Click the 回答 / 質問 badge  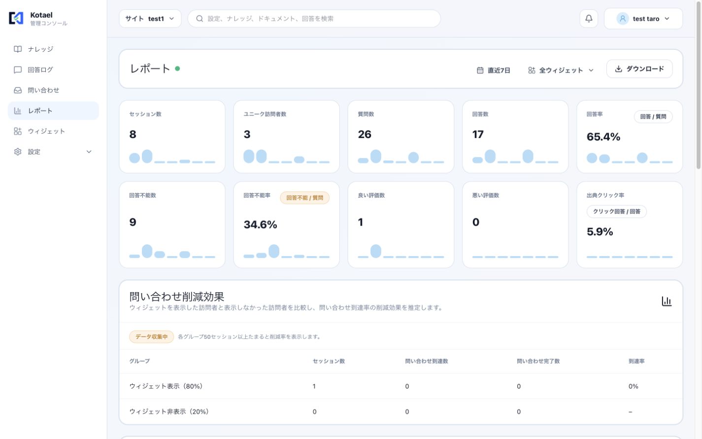(x=653, y=117)
